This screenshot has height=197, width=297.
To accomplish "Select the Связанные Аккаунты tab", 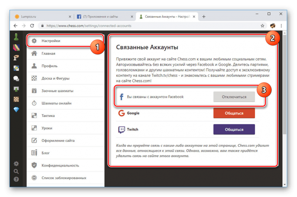I will coord(167,17).
